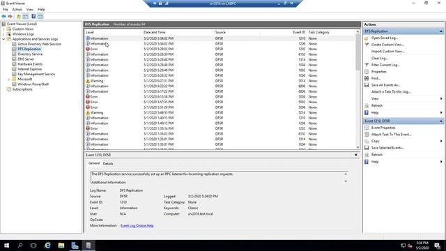
Task: Expand the Windows Logs tree node
Action: 3,34
